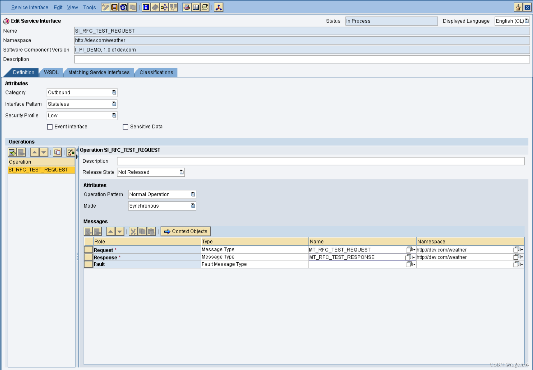Click the open book documentation icon

pos(196,7)
